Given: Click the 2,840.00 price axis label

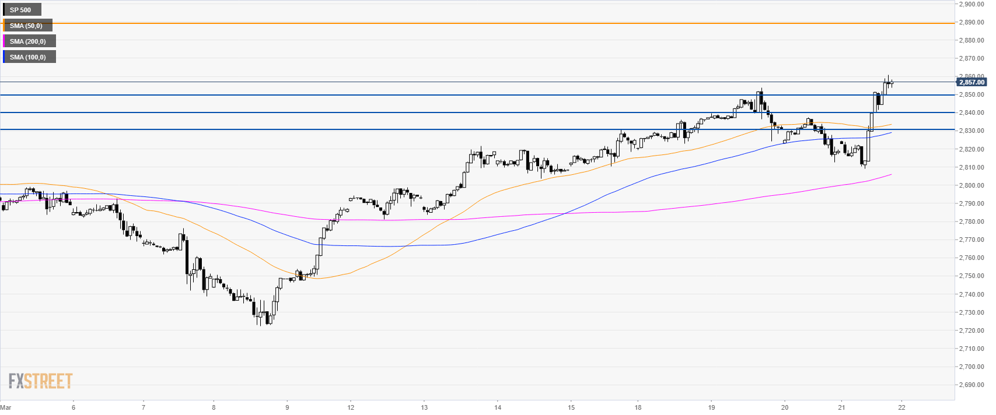Looking at the screenshot, I should [x=971, y=112].
